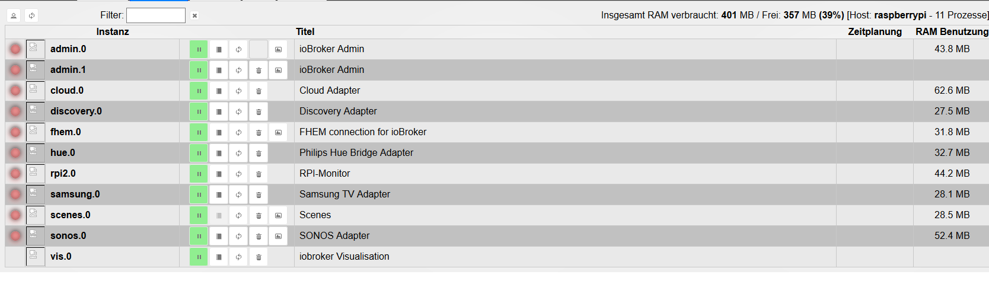Focus the Filter text field
The height and width of the screenshot is (284, 989).
point(155,15)
